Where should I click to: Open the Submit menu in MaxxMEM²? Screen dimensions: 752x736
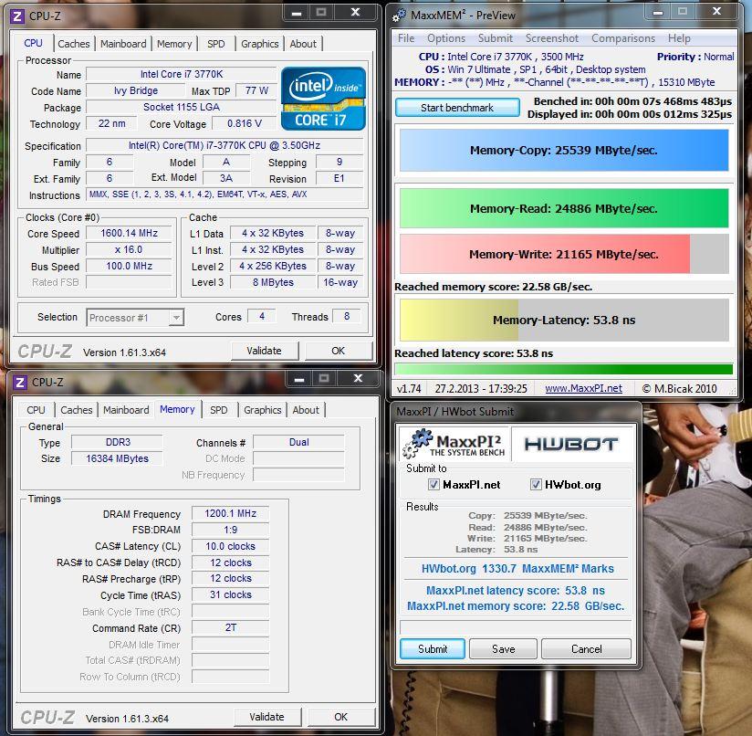pyautogui.click(x=496, y=38)
